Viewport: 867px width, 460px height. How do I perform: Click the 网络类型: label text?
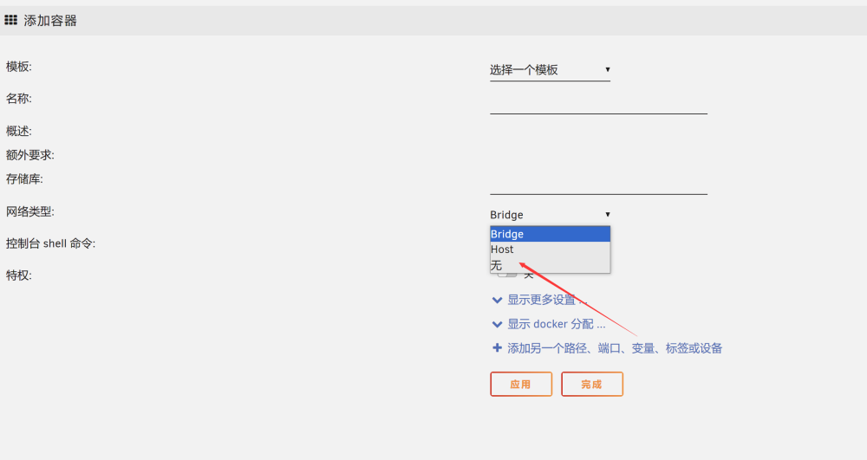[29, 211]
